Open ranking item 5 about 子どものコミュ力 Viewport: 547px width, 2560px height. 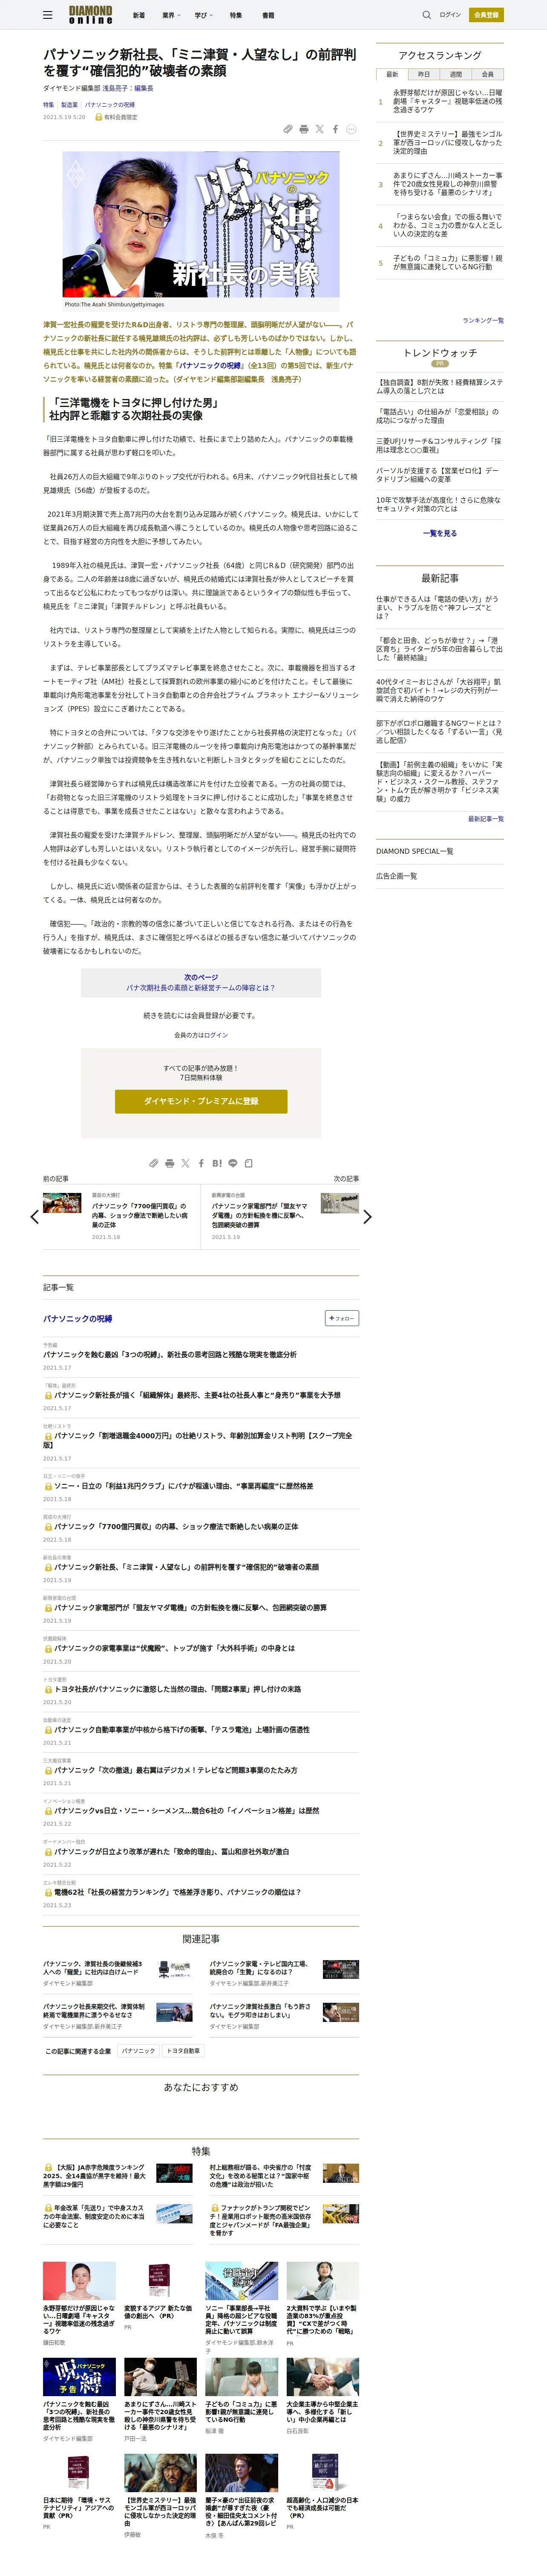pos(447,262)
